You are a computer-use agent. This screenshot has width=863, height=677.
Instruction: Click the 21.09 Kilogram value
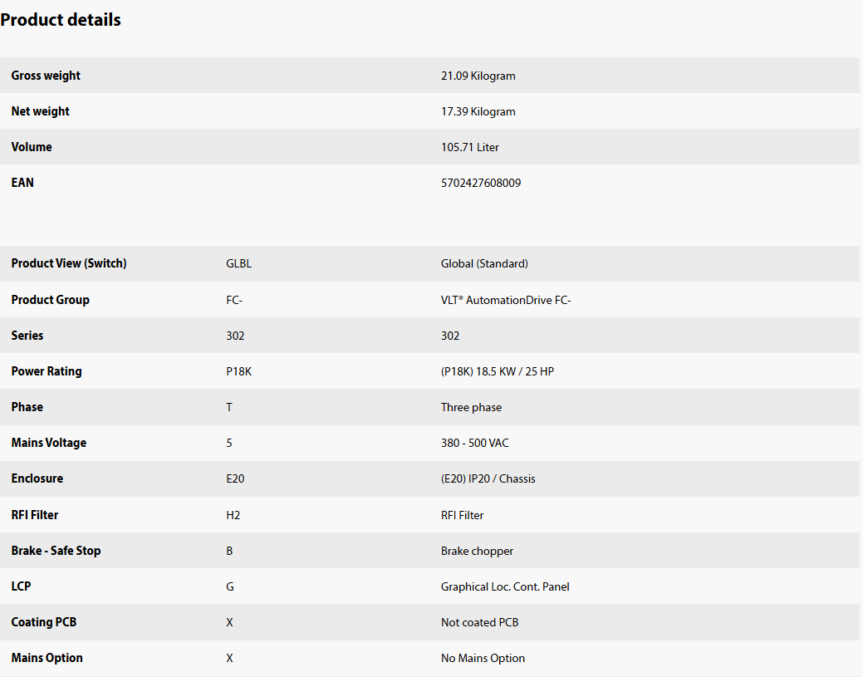(x=478, y=76)
